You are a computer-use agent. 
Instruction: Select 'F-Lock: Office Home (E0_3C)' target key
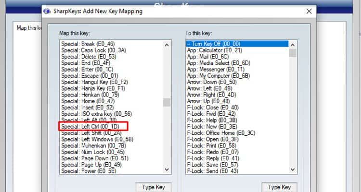[x=221, y=133]
